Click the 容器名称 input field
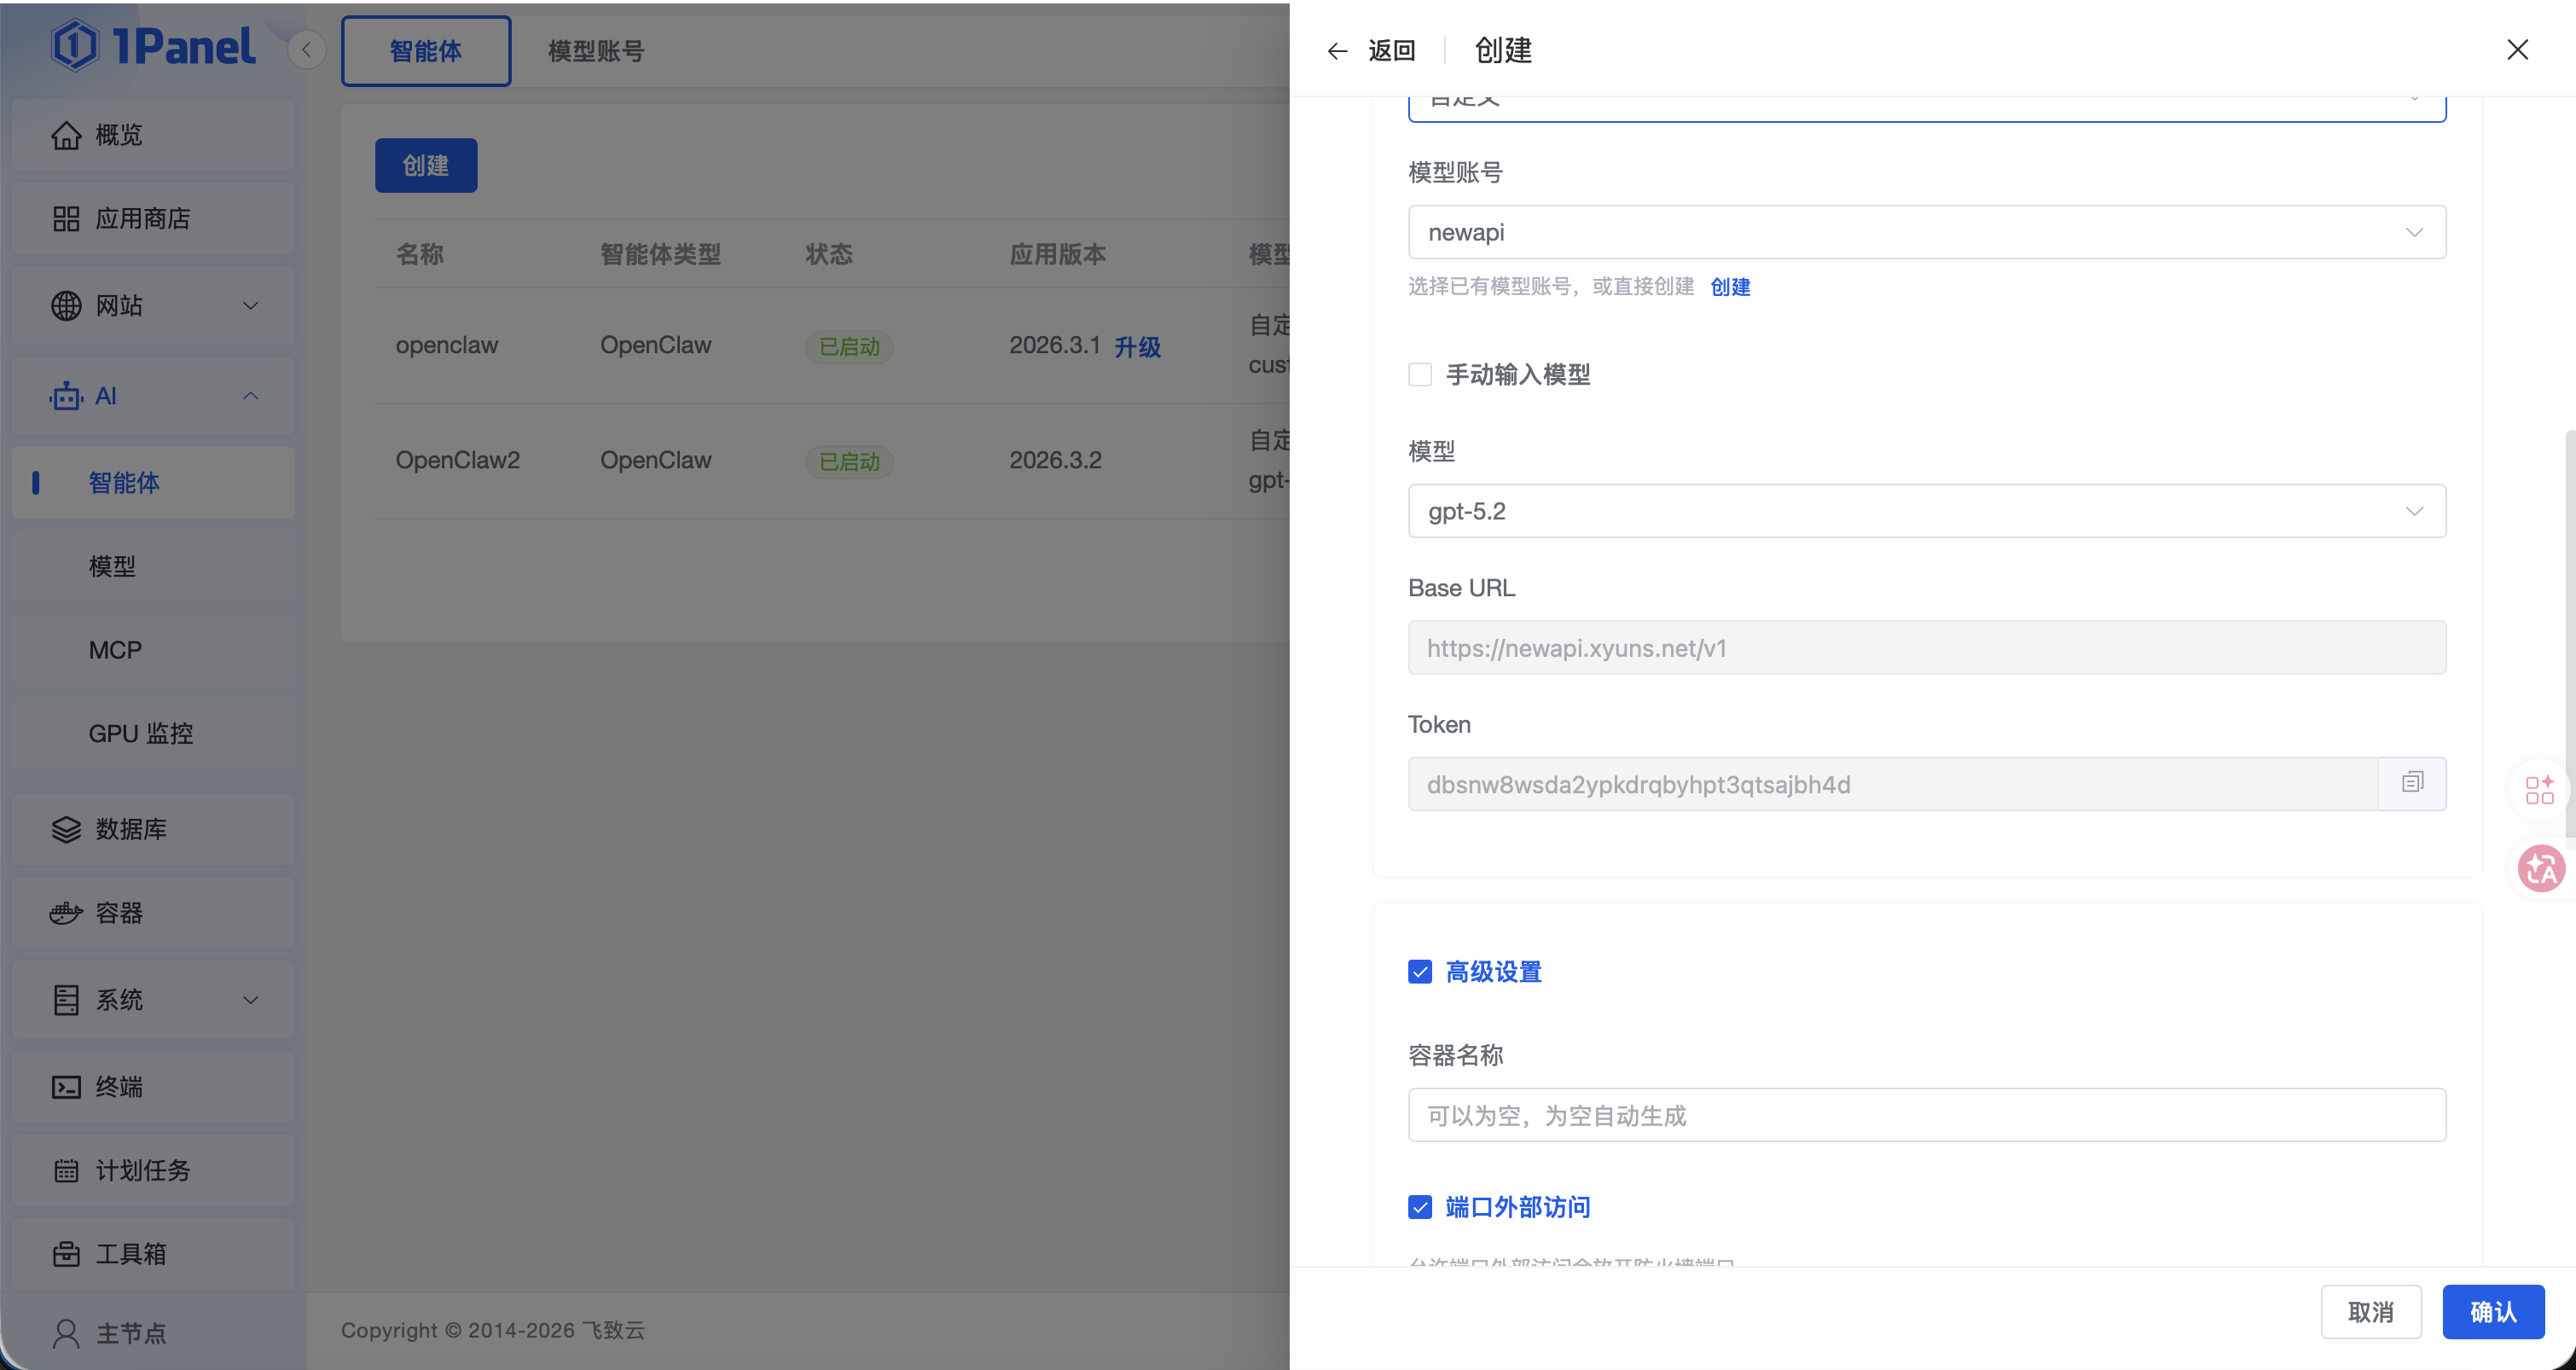Screen dimensions: 2576x1370 [1925, 1115]
